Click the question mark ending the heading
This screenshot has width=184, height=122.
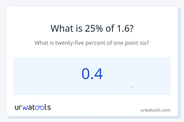tap(131, 28)
